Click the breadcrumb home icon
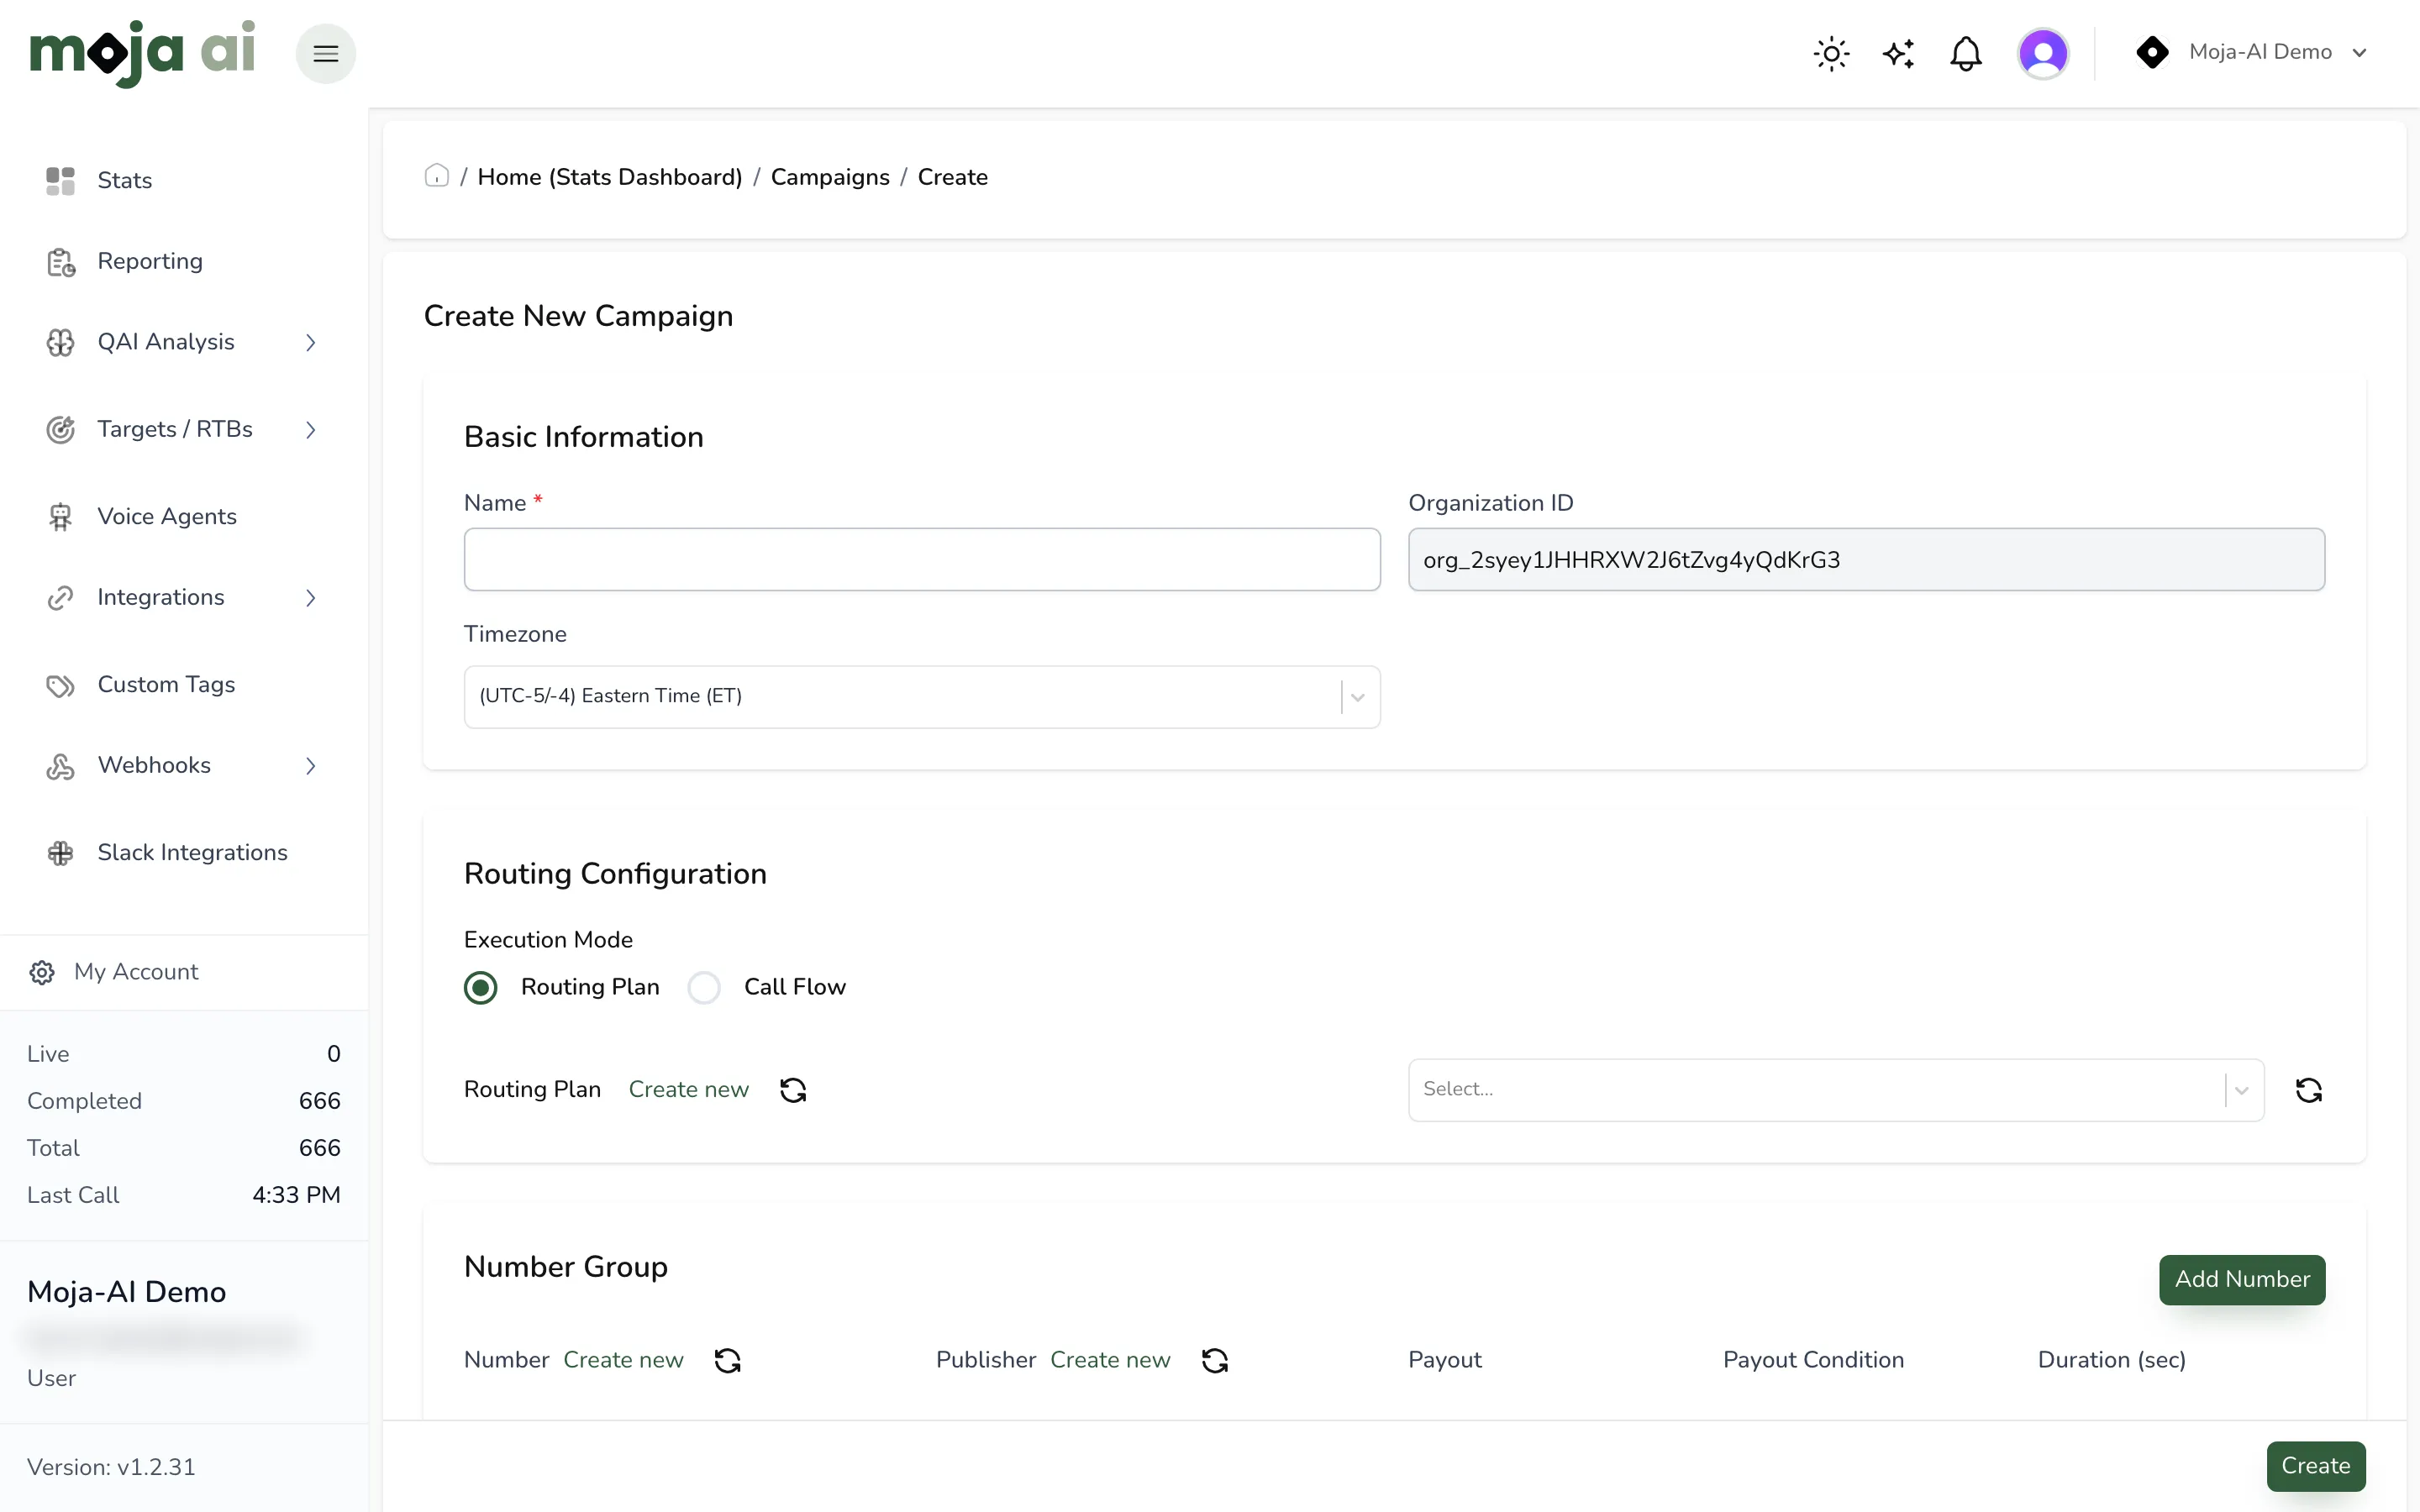The height and width of the screenshot is (1512, 2420). pyautogui.click(x=437, y=176)
